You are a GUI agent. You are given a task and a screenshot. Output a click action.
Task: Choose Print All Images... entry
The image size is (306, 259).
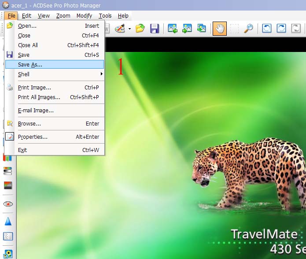coord(55,97)
